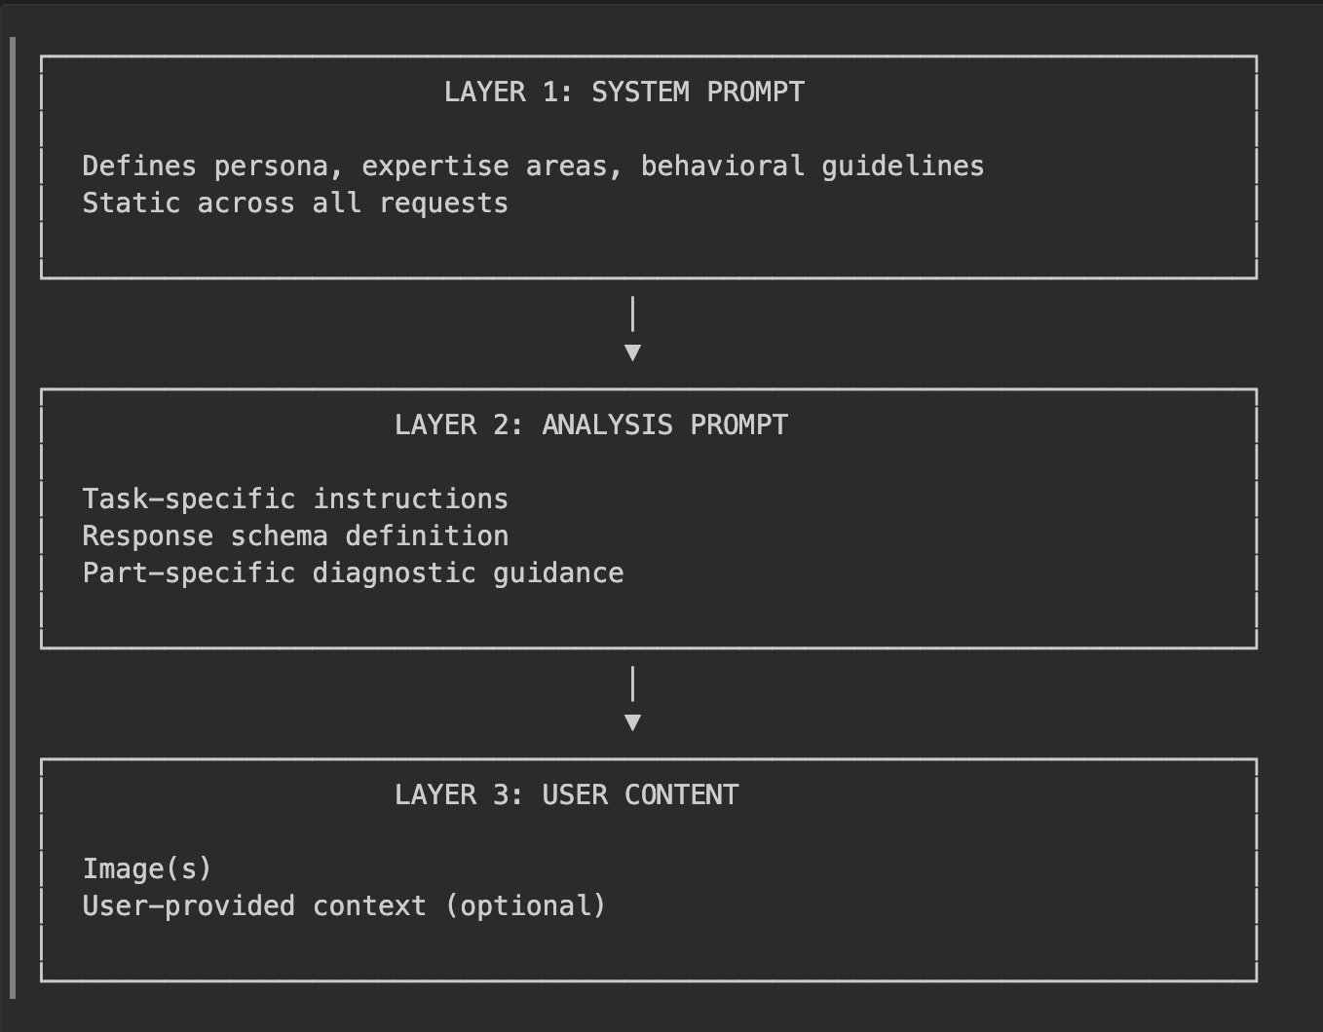The image size is (1323, 1032).
Task: Click the 'Static across all requests' line
Action: pos(295,203)
